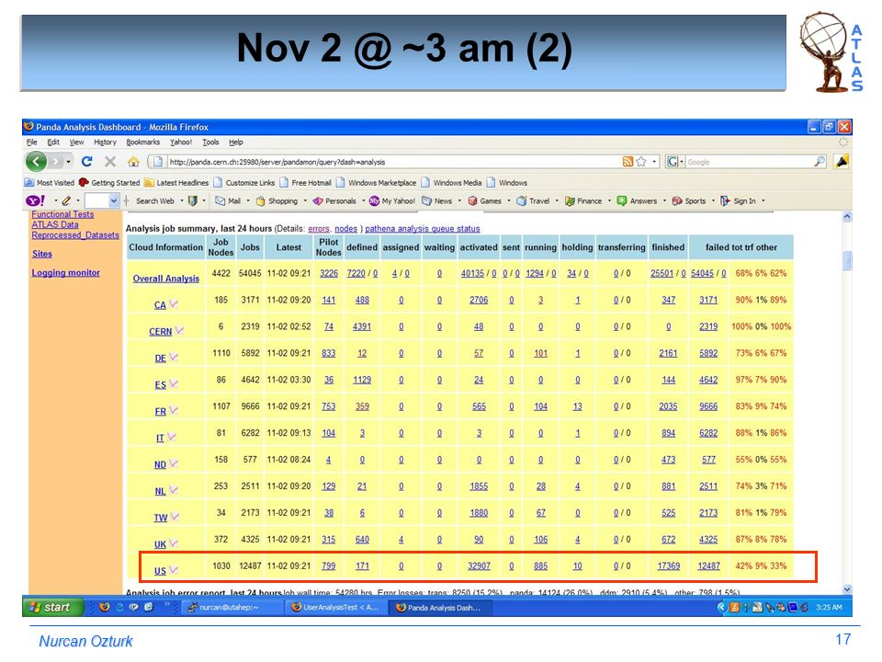Open the Sites sidebar link
The width and height of the screenshot is (882, 662).
pos(41,254)
